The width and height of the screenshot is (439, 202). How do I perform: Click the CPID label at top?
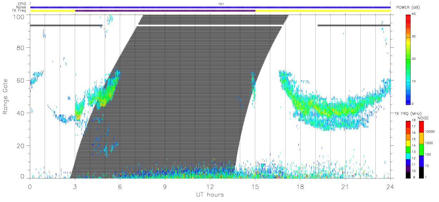(22, 4)
